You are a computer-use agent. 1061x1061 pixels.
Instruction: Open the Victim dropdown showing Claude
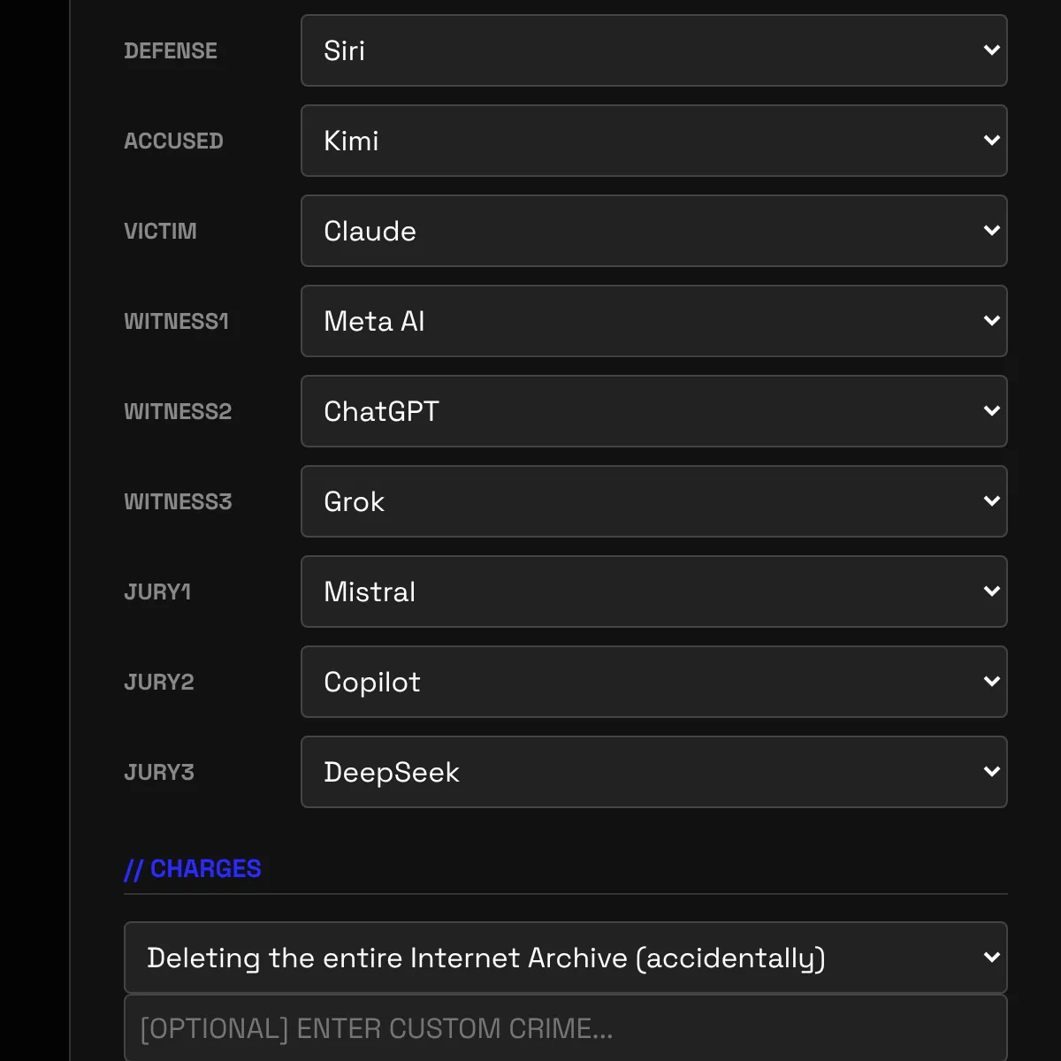click(653, 231)
